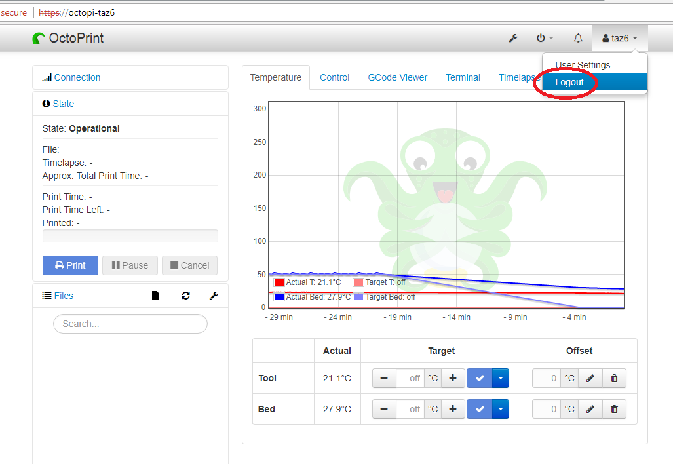Decrease the Bed target temperature

[384, 409]
